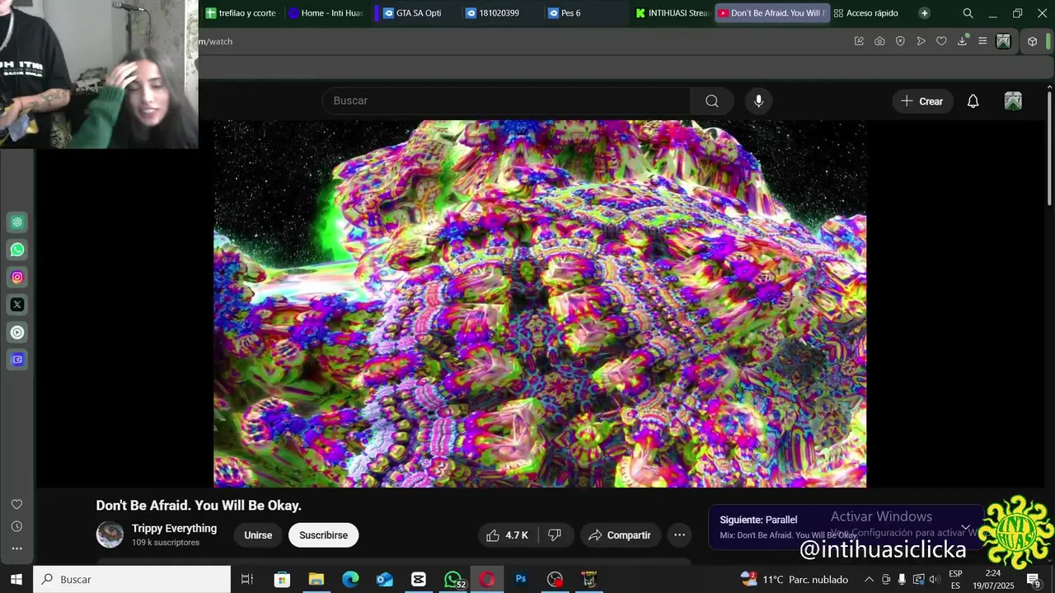Viewport: 1055px width, 593px height.
Task: Take a snapshot with camera icon
Action: click(x=879, y=41)
